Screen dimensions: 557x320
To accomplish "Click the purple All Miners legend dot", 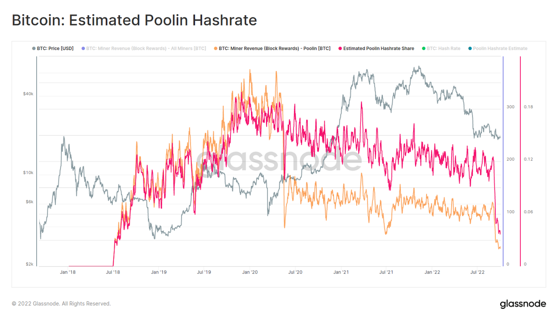I will click(83, 48).
